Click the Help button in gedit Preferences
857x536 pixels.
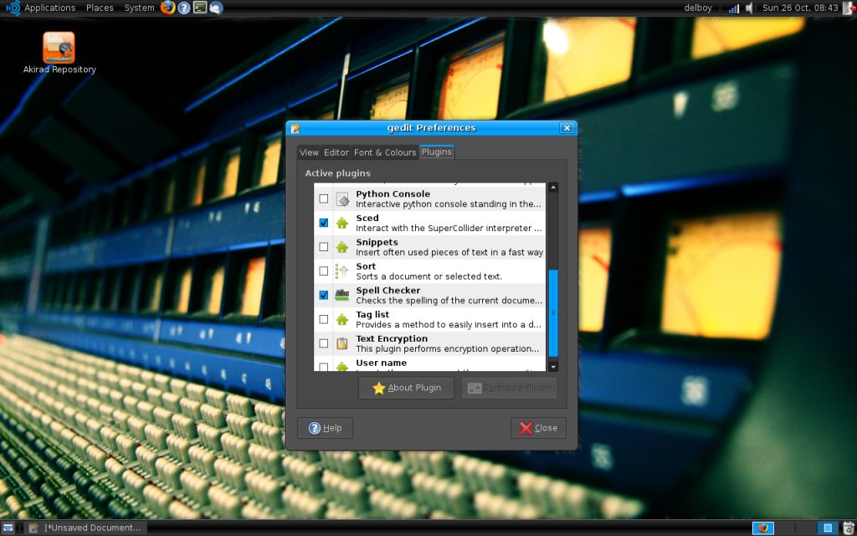(x=326, y=428)
